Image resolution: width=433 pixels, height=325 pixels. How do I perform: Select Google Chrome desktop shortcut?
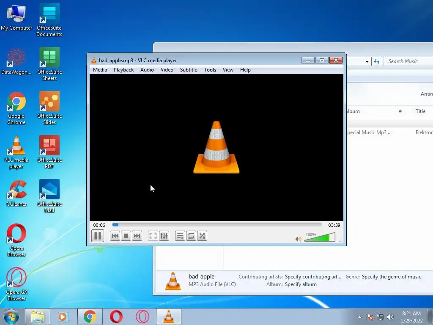pyautogui.click(x=16, y=108)
